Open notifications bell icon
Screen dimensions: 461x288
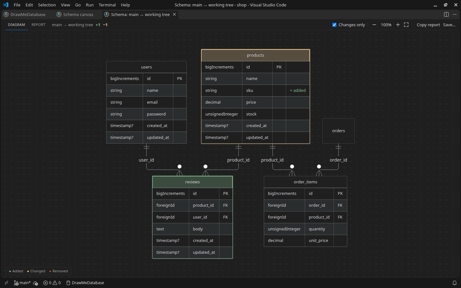tap(454, 283)
